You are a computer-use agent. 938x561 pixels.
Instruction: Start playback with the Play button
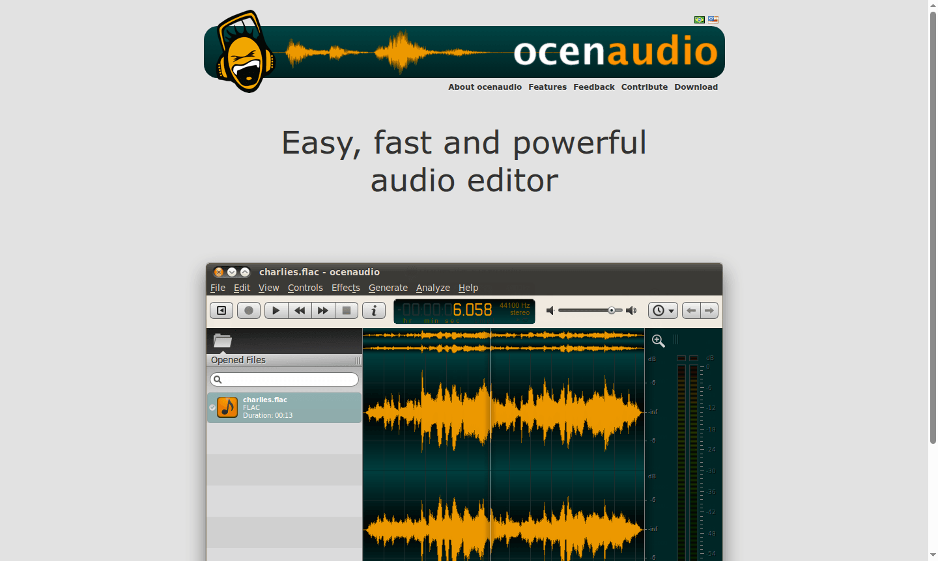point(276,310)
